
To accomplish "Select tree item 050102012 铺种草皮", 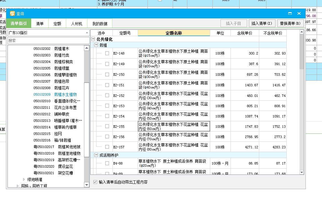I will (51, 114).
